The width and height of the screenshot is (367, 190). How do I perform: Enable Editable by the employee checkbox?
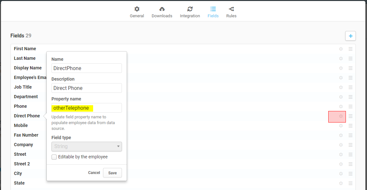tap(54, 157)
